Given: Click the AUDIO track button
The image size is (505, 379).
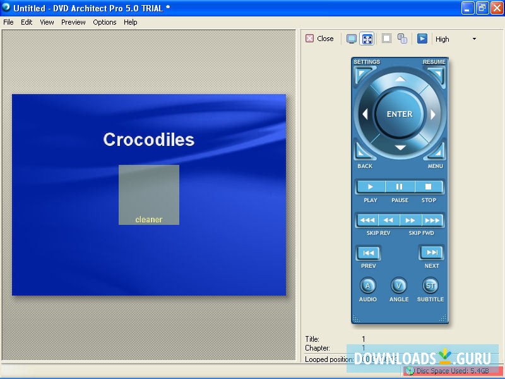Looking at the screenshot, I should click(x=367, y=286).
